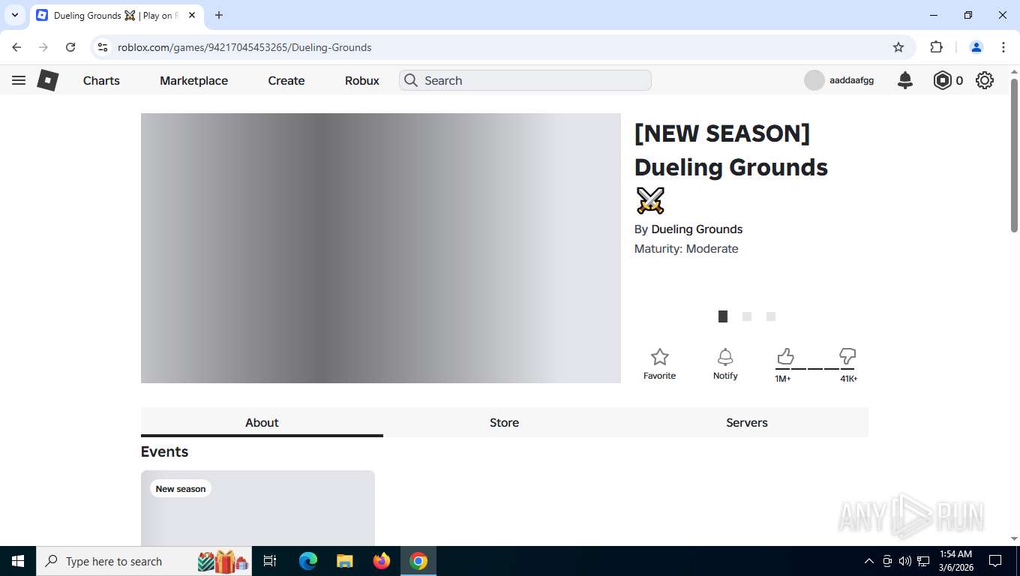1020x576 pixels.
Task: Switch to Chrome on the taskbar
Action: 418,561
